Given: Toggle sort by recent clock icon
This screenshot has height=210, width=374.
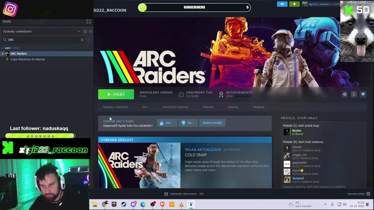Looking at the screenshot, I should (x=85, y=32).
